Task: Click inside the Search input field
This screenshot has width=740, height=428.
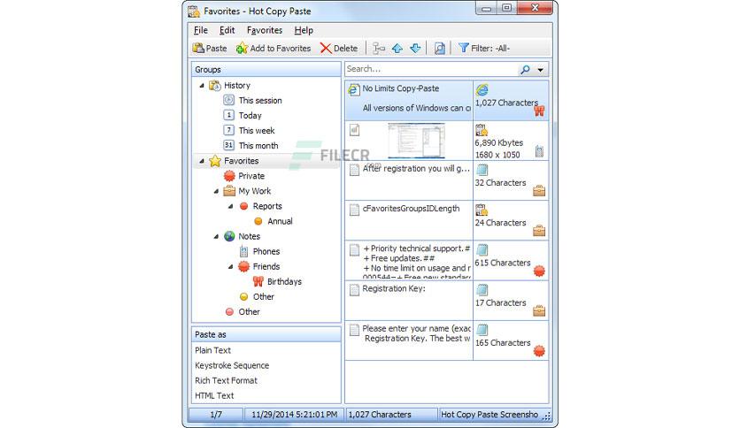Action: pyautogui.click(x=431, y=69)
